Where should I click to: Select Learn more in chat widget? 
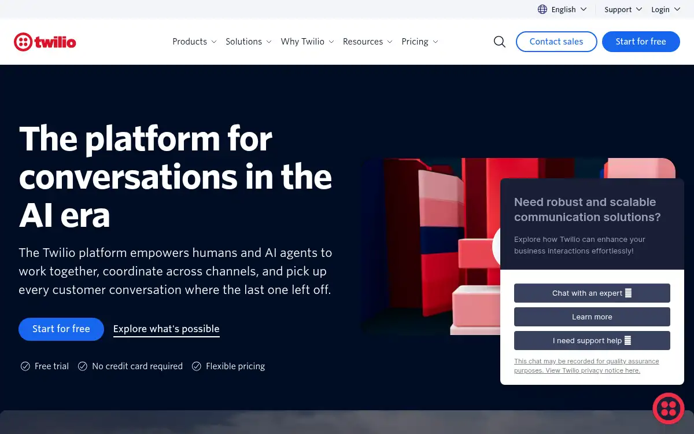pos(592,317)
